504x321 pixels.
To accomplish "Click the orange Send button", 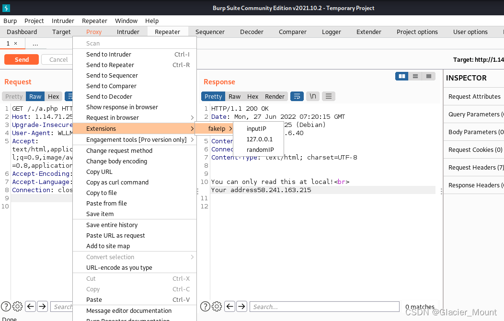I will point(21,59).
